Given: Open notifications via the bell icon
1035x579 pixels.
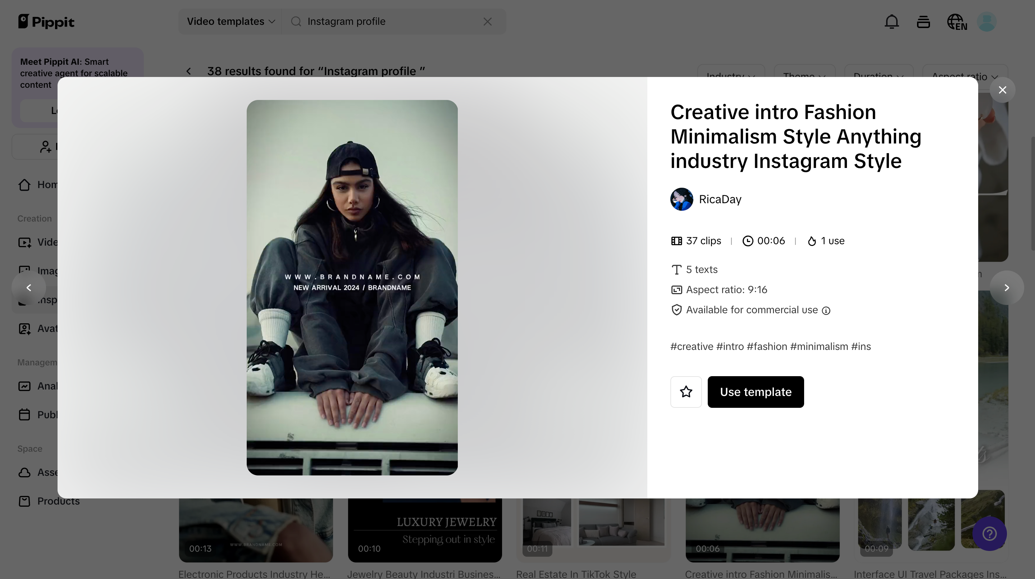Looking at the screenshot, I should click(892, 22).
